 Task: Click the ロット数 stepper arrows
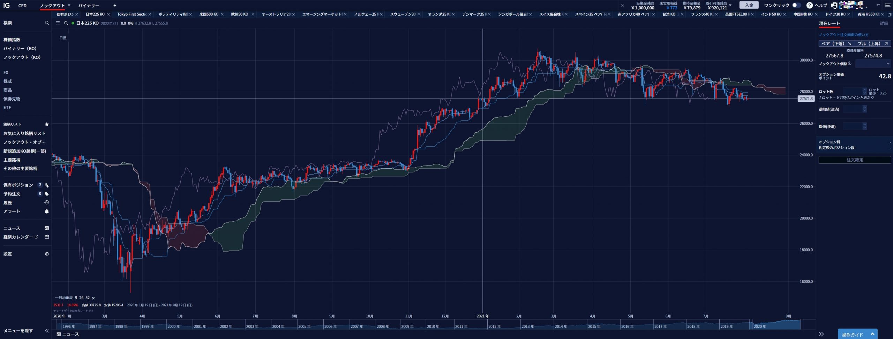coord(864,91)
